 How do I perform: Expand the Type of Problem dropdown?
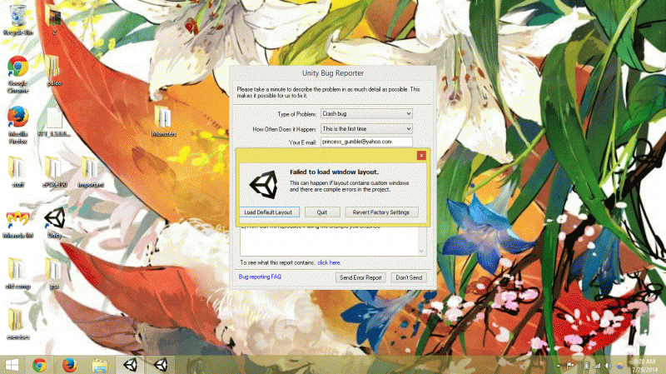click(x=366, y=114)
